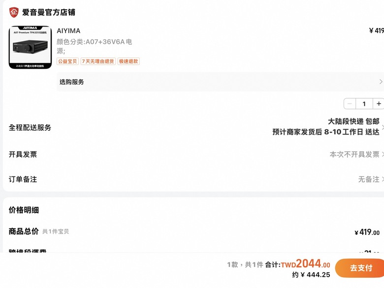384x288 pixels.
Task: Click the chevron beside 选购服务
Action: 381,82
